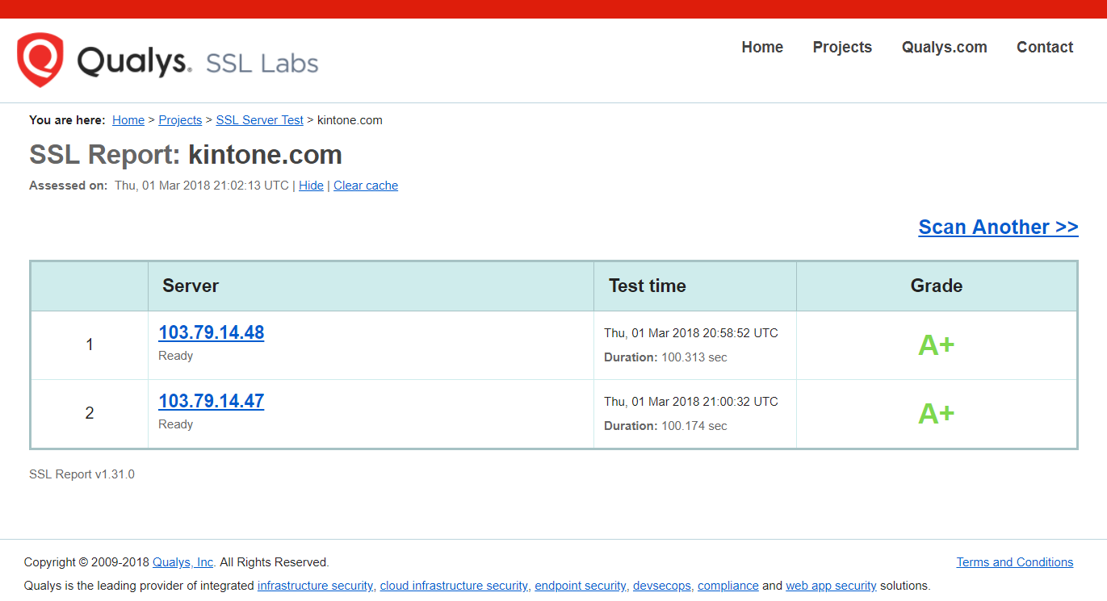Viewport: 1107px width, 601px height.
Task: Open the Contact navigation menu item
Action: tap(1045, 47)
